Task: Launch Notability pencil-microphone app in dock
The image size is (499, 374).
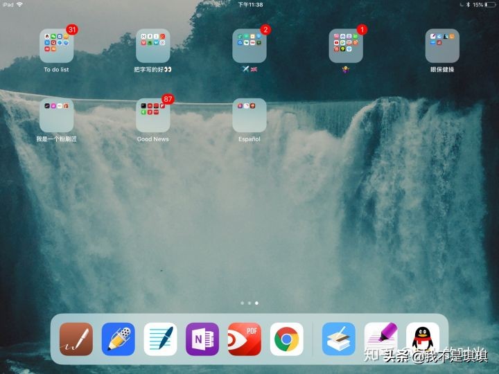Action: coord(118,339)
